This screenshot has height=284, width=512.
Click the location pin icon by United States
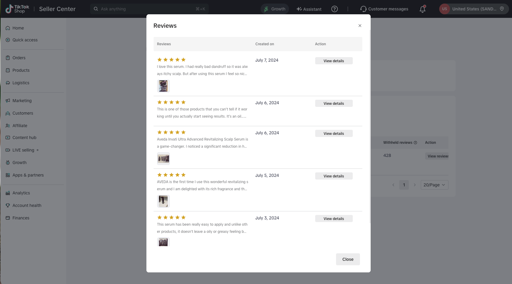(x=502, y=9)
